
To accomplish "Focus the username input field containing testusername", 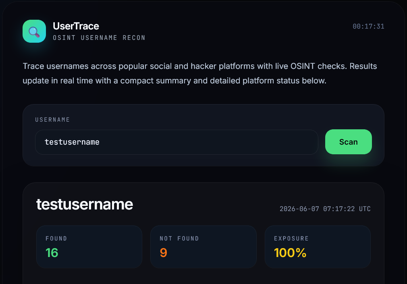I will [177, 142].
